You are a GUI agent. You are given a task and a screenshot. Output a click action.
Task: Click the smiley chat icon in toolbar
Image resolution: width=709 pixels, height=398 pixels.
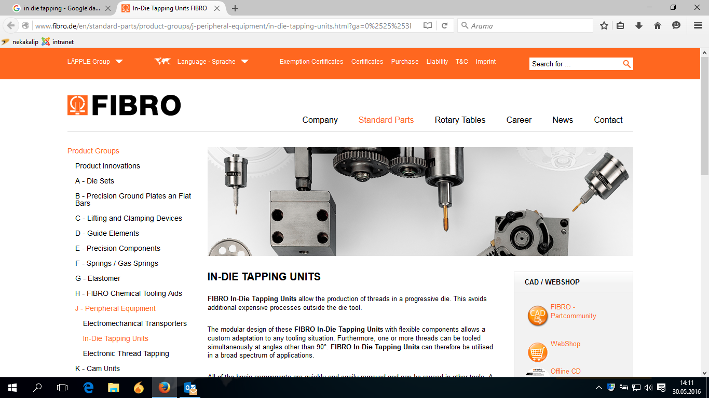pos(676,25)
